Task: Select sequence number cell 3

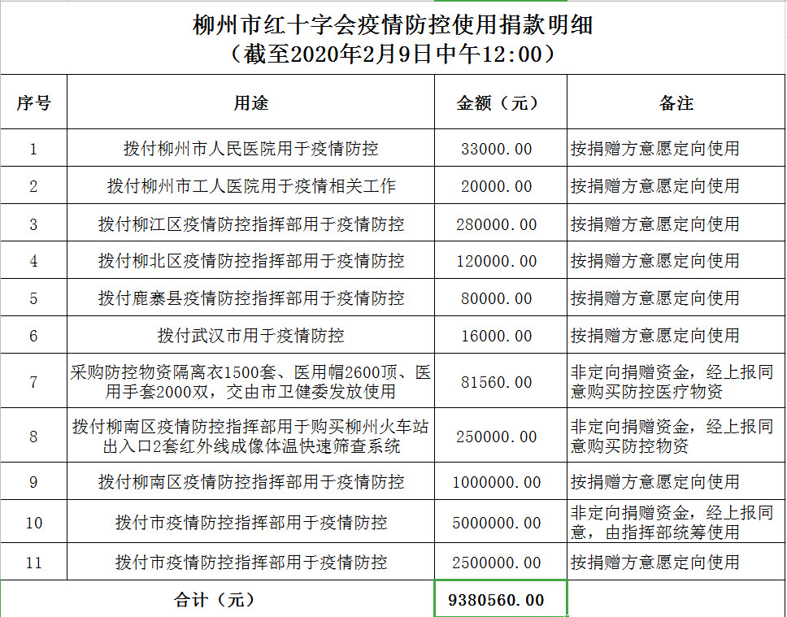Action: coord(33,223)
